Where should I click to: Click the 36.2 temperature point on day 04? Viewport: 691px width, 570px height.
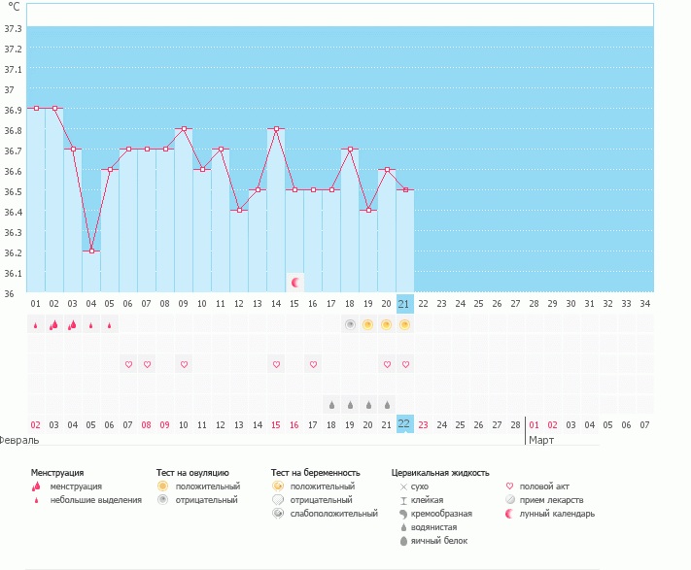pos(90,251)
